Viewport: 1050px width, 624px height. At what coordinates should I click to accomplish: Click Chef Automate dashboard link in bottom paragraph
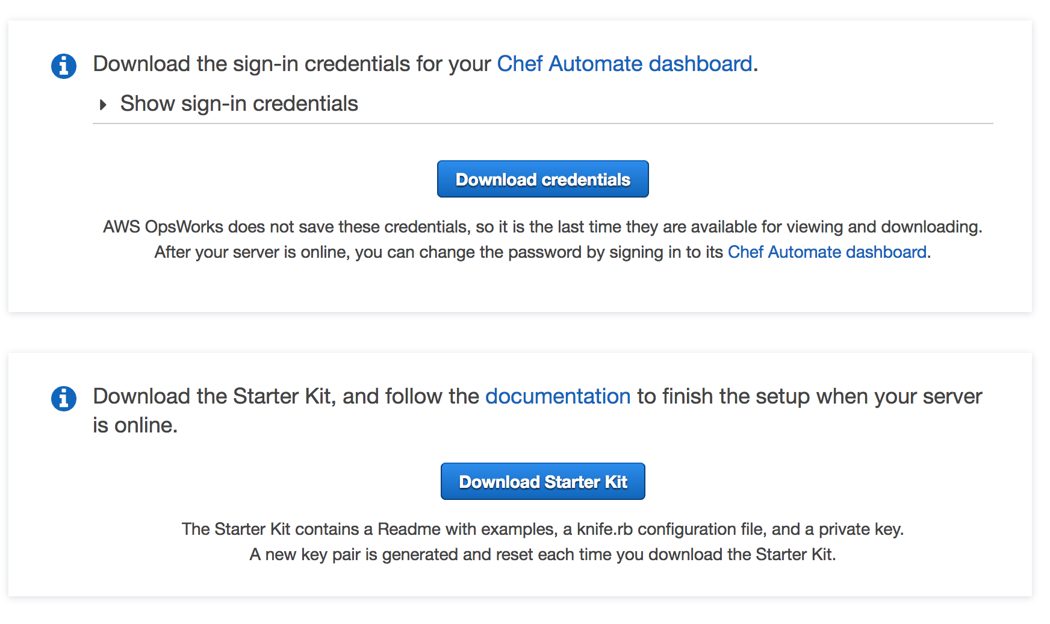point(827,252)
